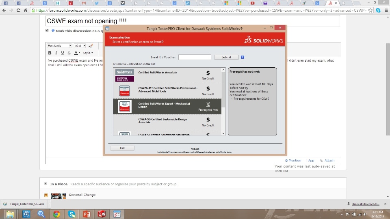Switch to the tab with the rocket icon
Screen dimensions: 390x219
click(304, 3)
